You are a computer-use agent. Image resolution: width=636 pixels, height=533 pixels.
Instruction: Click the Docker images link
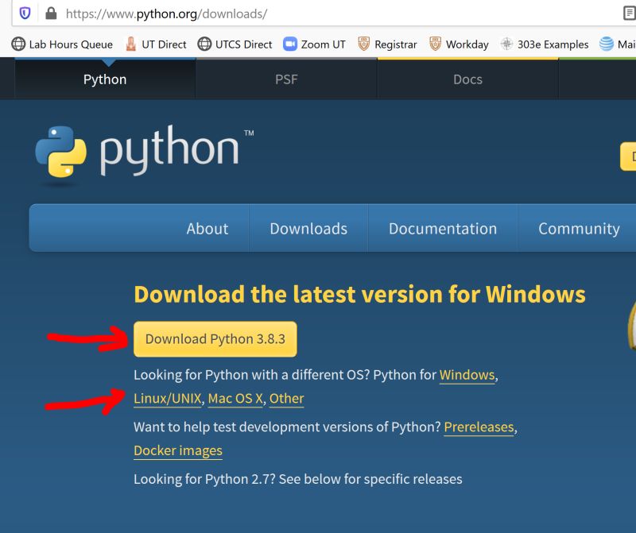(178, 450)
